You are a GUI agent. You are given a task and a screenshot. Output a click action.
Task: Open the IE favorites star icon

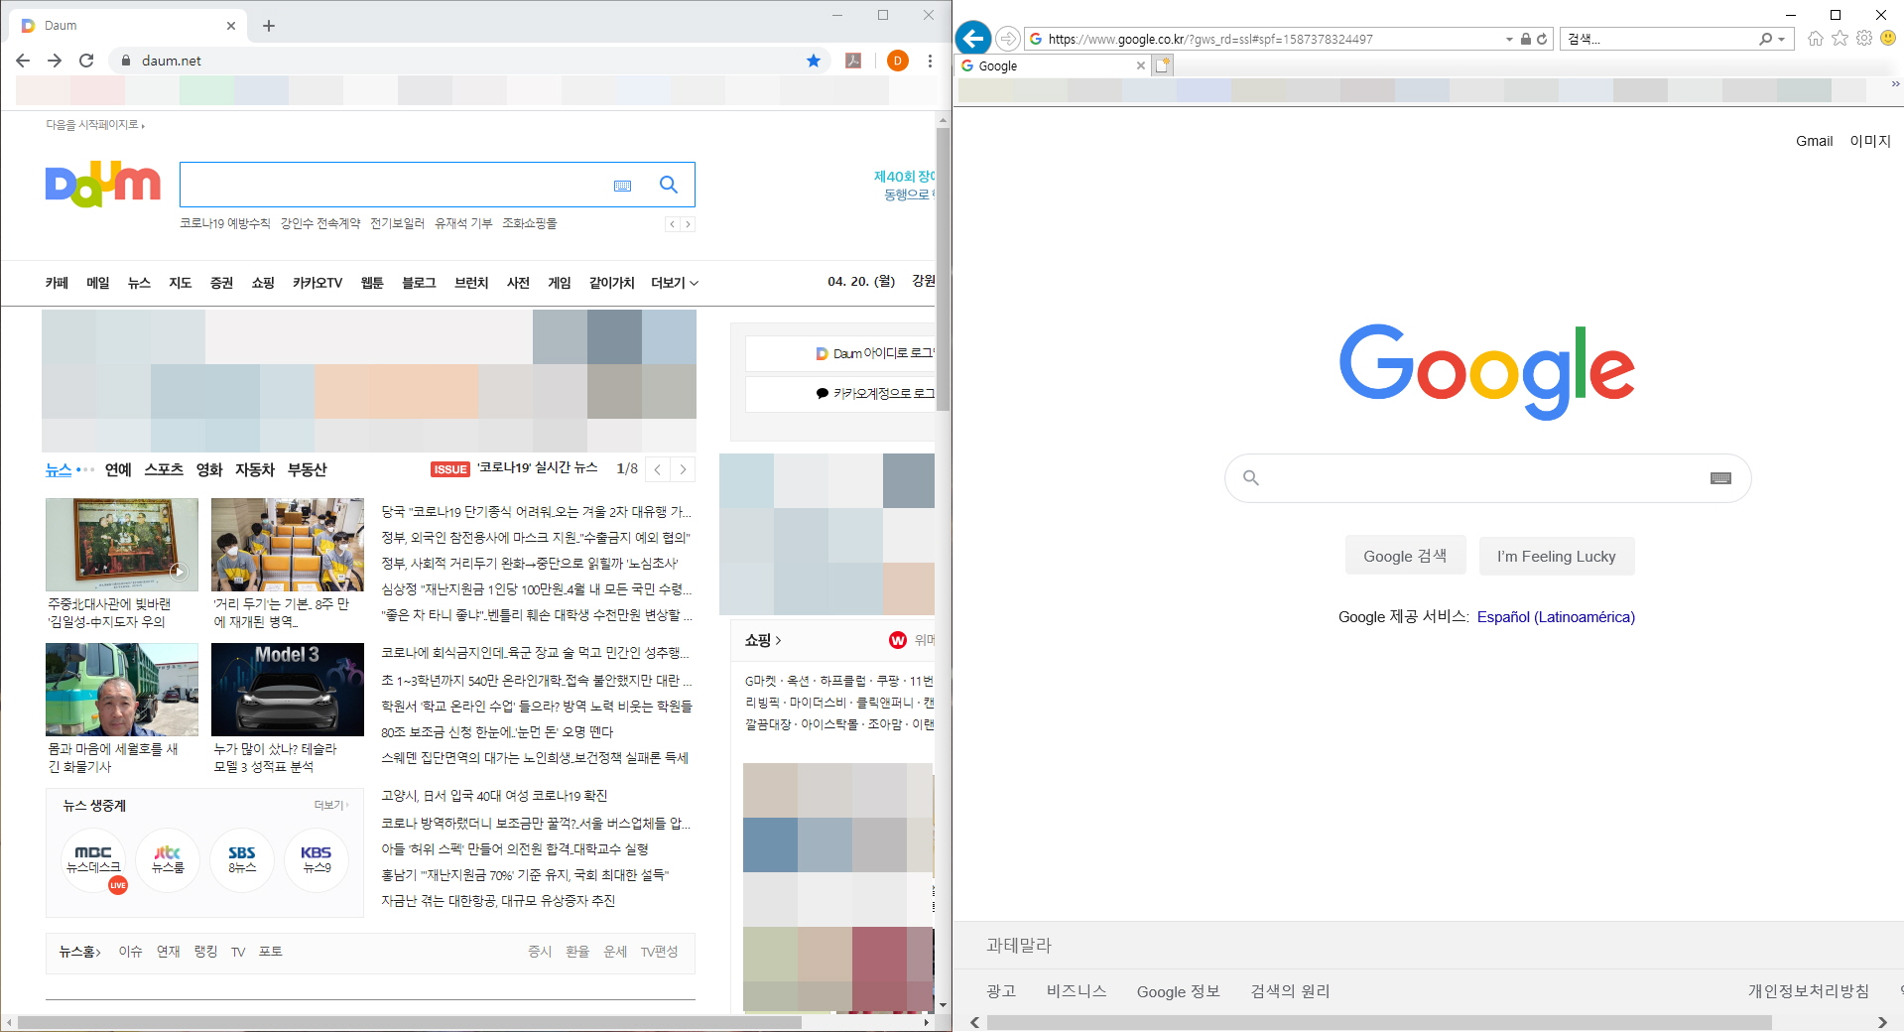point(1841,38)
